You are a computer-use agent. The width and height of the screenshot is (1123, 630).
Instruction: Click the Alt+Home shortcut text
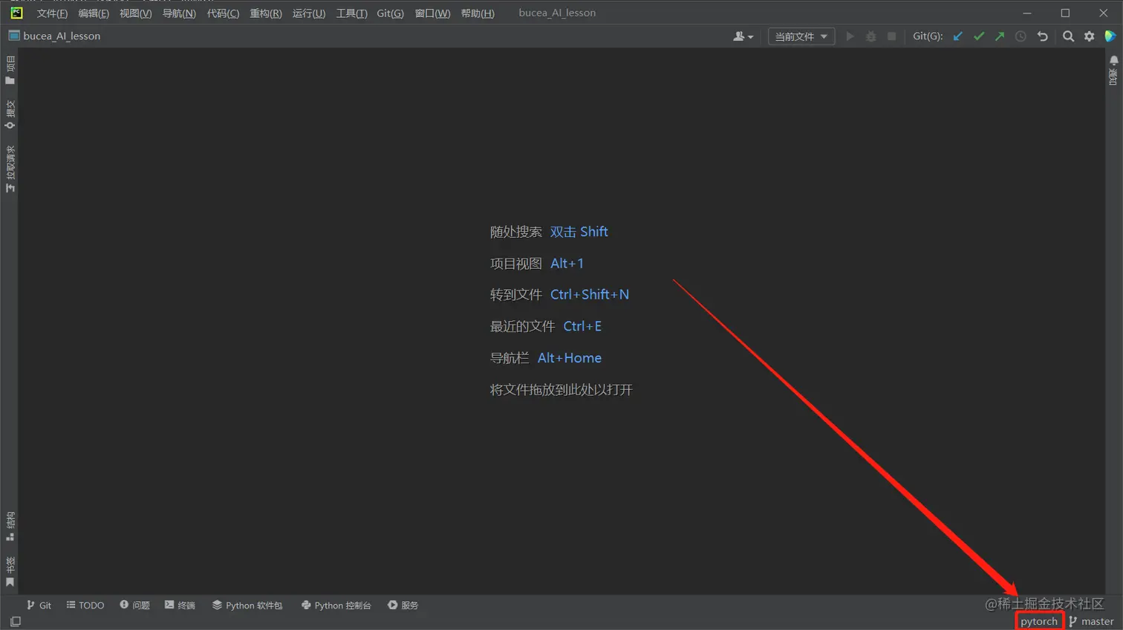(570, 358)
